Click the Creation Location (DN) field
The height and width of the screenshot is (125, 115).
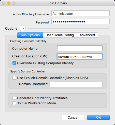click(x=80, y=56)
